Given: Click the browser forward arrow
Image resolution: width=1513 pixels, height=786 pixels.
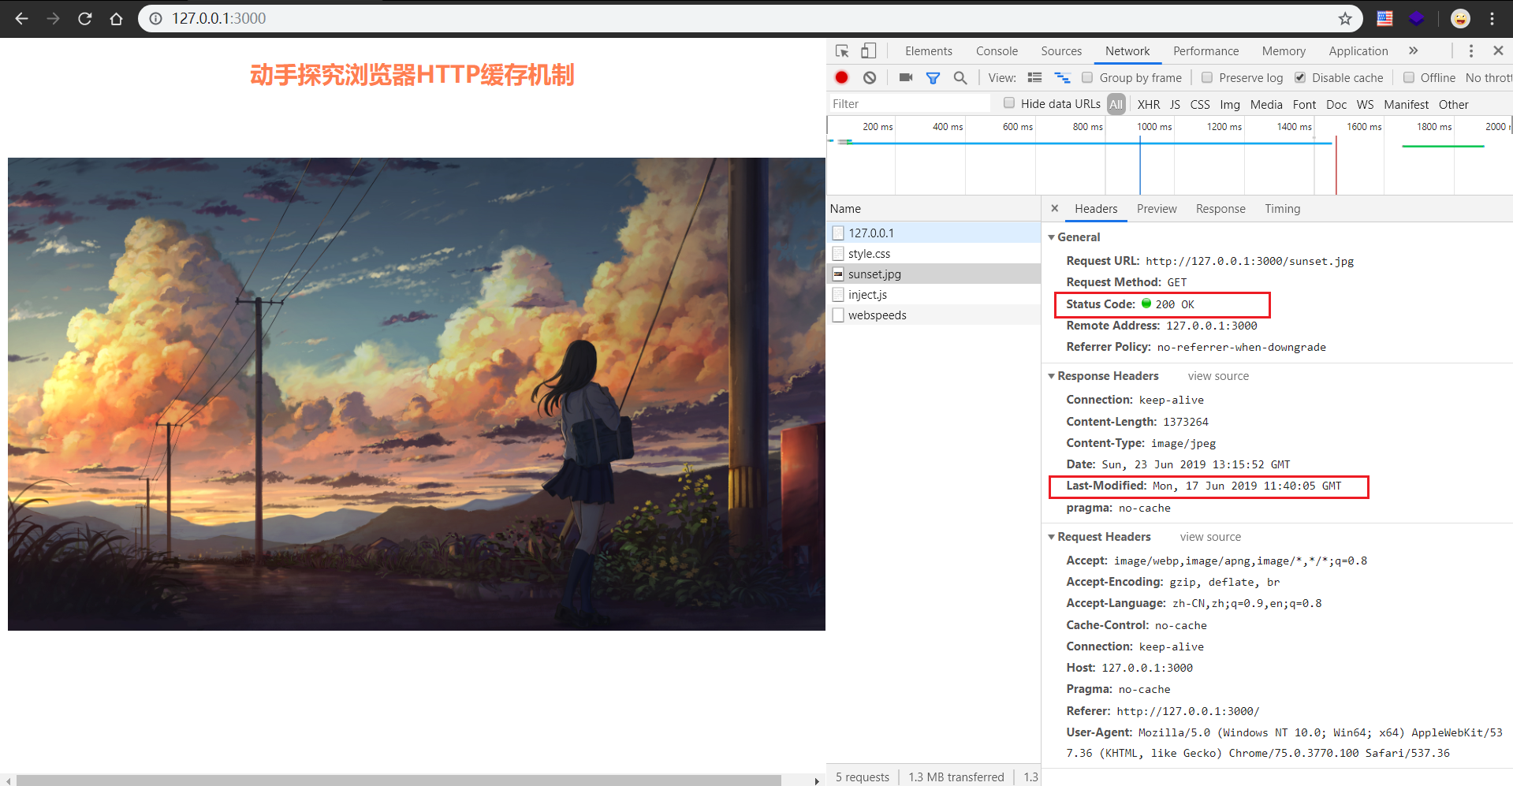Looking at the screenshot, I should tap(54, 18).
